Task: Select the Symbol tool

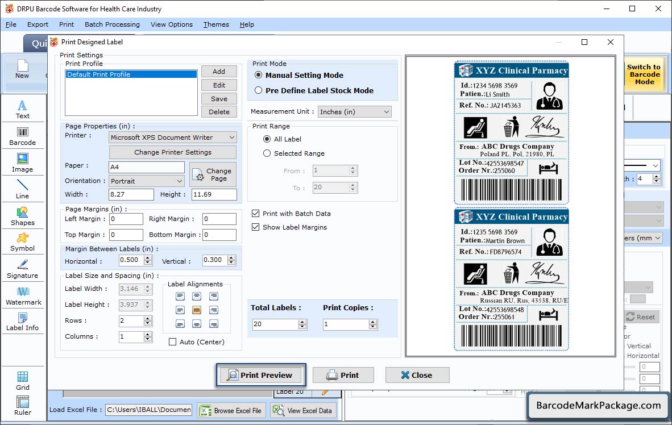Action: (22, 242)
